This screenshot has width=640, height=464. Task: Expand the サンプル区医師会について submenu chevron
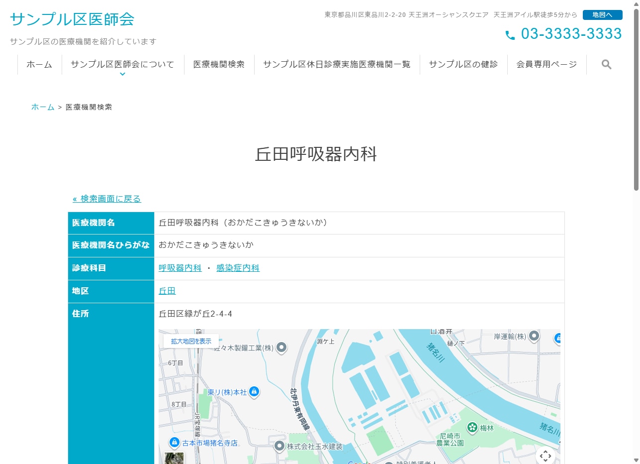point(122,74)
